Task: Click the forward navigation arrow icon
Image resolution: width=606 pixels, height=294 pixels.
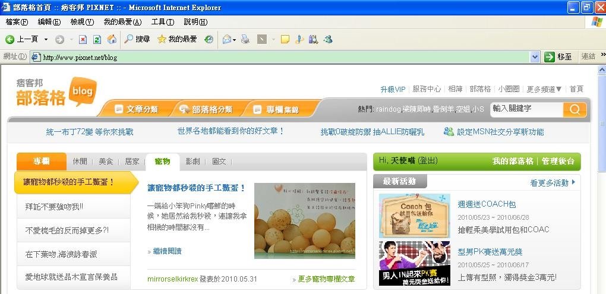Action: click(59, 39)
